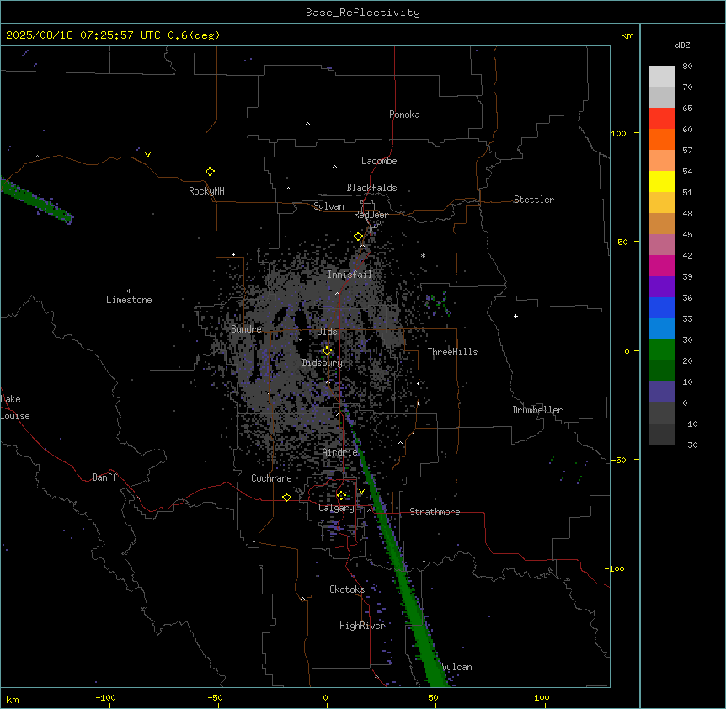This screenshot has height=709, width=726.
Task: Pick the orange legend swatch between 57 and 60
Action: (x=662, y=139)
